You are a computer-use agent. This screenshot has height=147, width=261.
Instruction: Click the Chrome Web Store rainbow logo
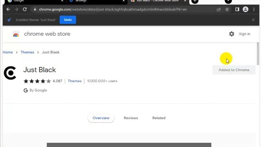[16, 34]
